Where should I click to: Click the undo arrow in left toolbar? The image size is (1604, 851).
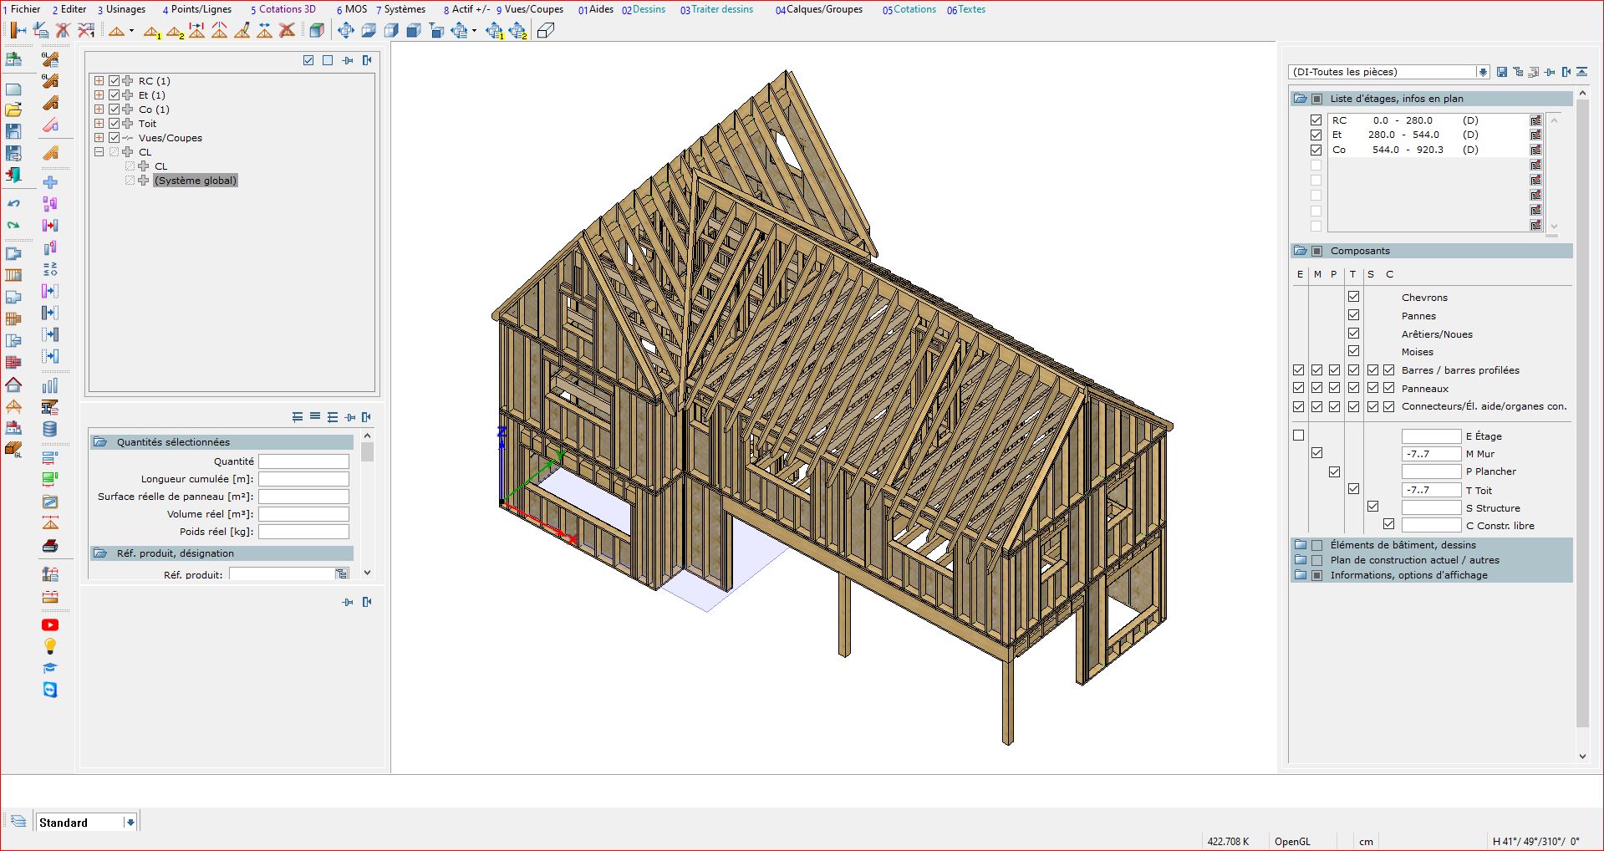click(14, 203)
